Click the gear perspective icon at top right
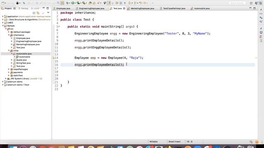264x148 pixels. tap(261, 3)
